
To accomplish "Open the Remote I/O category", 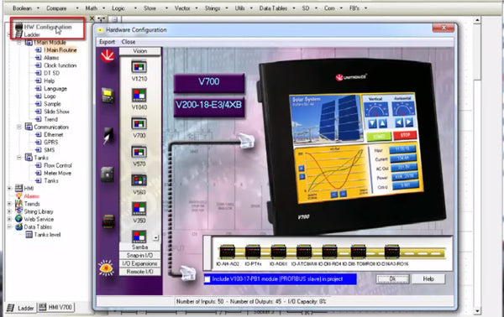I will pos(139,272).
